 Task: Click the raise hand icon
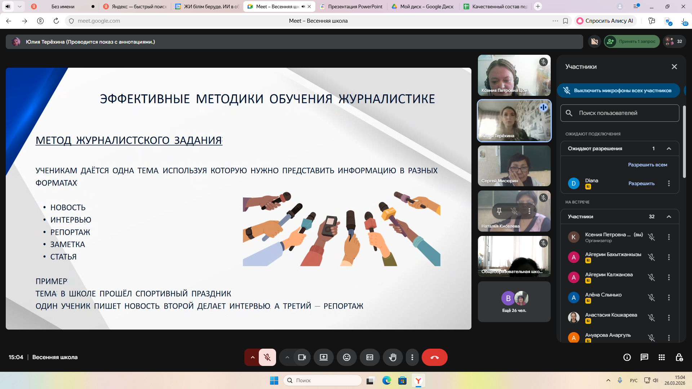[x=392, y=357]
